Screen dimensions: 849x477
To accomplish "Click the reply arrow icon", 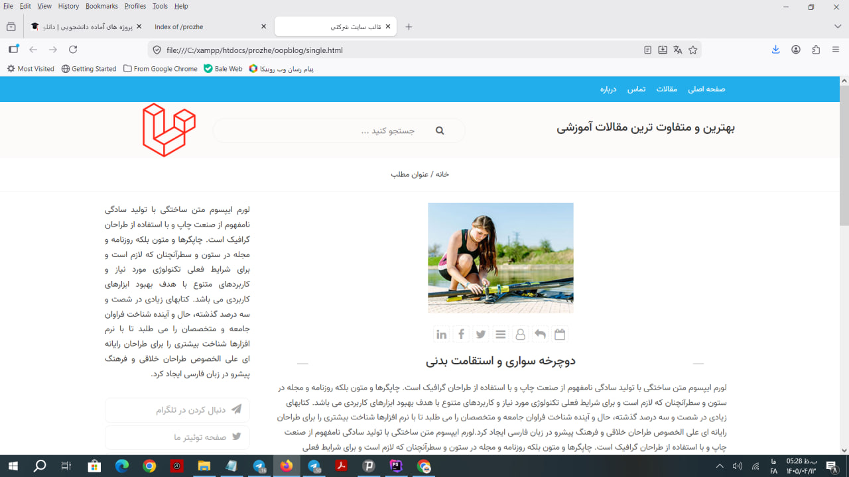I will tap(540, 335).
